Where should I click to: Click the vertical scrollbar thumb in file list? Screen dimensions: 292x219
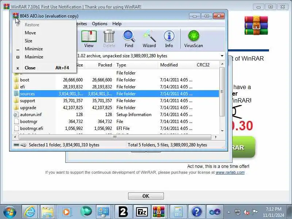pos(222,92)
